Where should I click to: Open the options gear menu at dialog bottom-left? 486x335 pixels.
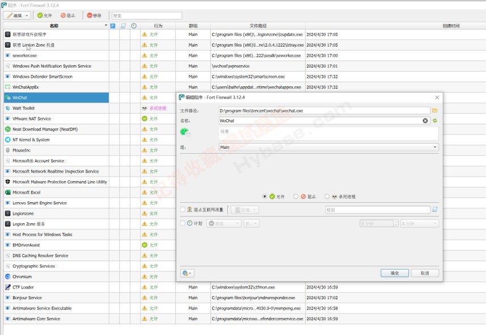[x=187, y=273]
